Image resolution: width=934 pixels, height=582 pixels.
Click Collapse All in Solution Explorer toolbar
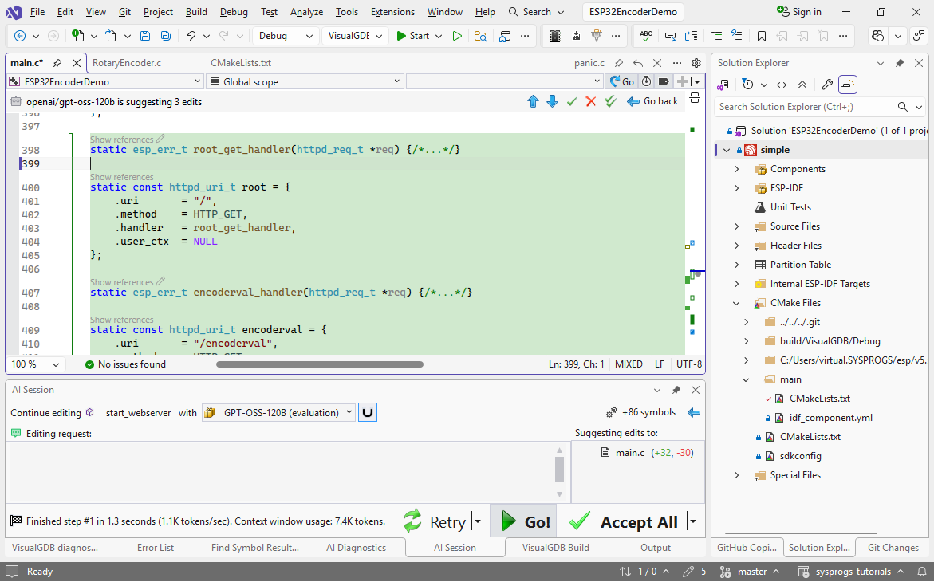(802, 85)
